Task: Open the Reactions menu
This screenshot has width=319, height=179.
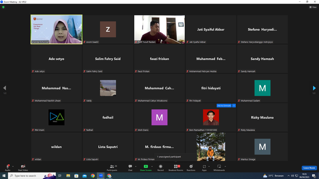Action: (x=191, y=168)
